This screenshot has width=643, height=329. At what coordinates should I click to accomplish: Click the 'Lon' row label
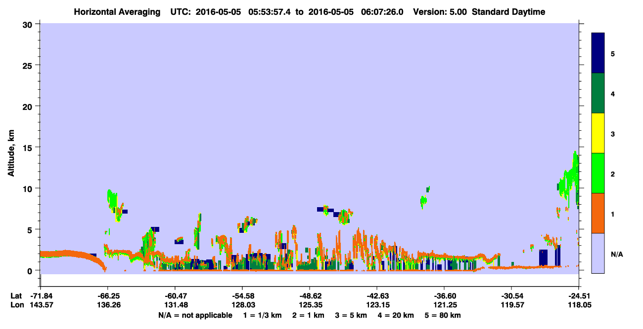[17, 305]
